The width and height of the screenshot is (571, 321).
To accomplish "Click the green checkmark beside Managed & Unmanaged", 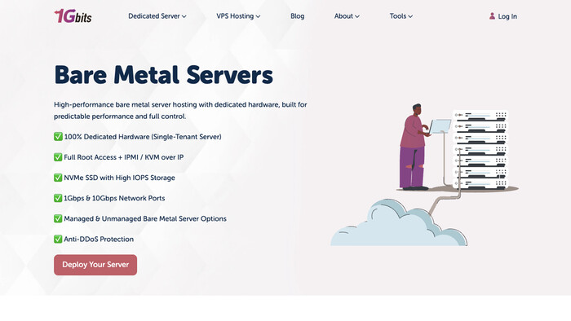I will (x=58, y=218).
